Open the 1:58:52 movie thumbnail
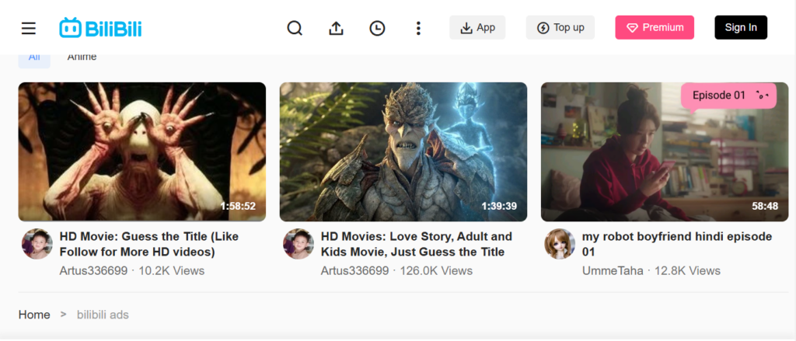 point(142,151)
